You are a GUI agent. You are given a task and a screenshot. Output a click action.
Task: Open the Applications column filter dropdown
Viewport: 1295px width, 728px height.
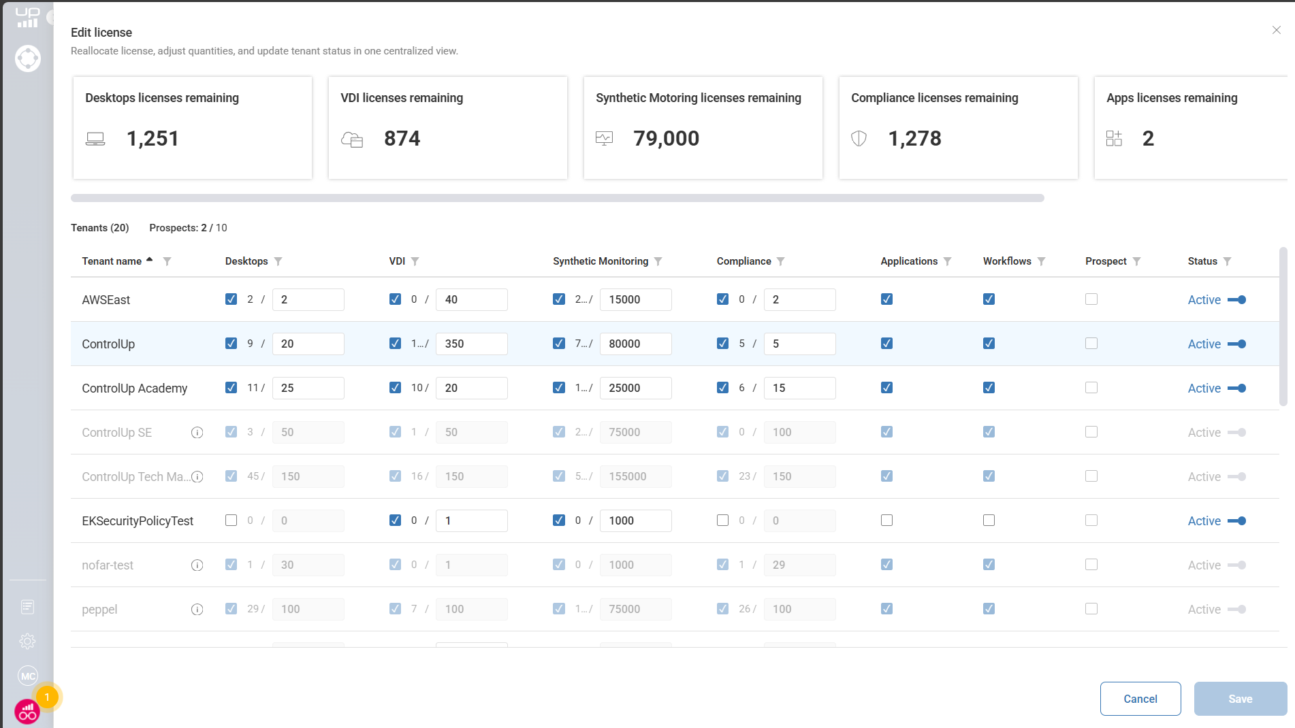[x=947, y=261]
